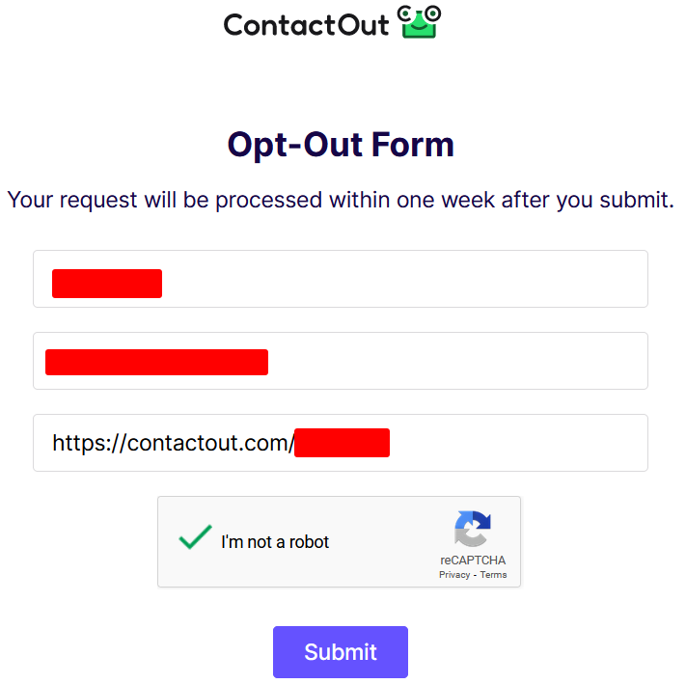
Task: Focus the contactout.com profile URL field
Action: click(x=341, y=443)
